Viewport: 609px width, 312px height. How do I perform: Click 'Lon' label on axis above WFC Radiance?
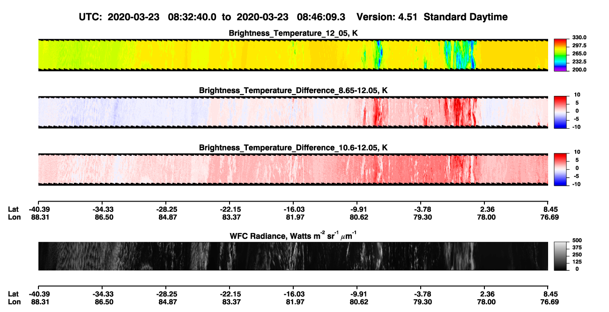(14, 217)
